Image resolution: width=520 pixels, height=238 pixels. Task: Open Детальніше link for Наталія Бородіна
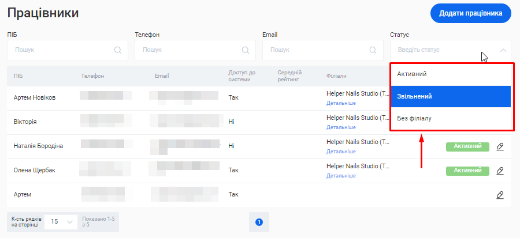341,152
